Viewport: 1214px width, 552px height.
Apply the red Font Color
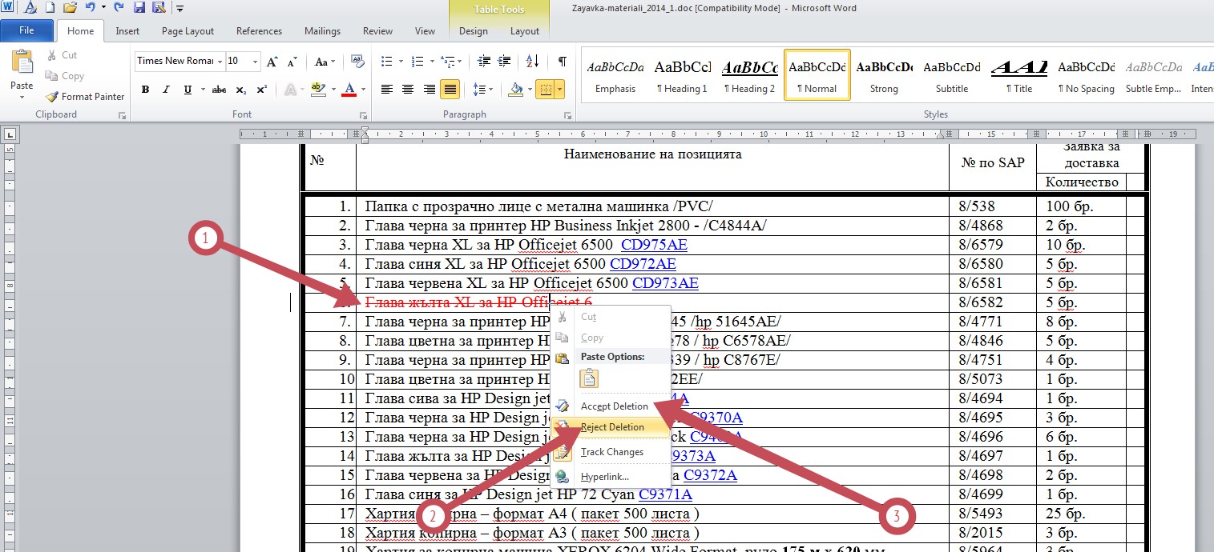click(x=349, y=90)
